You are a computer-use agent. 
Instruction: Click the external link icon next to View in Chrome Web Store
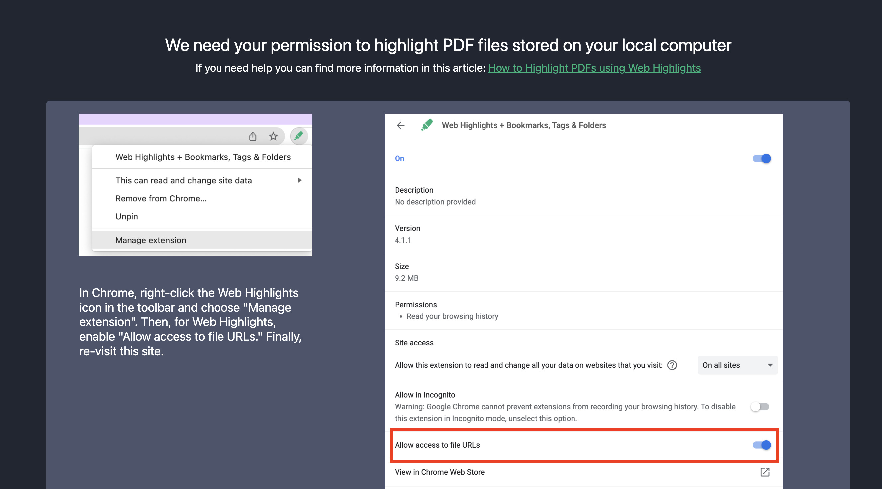tap(765, 472)
